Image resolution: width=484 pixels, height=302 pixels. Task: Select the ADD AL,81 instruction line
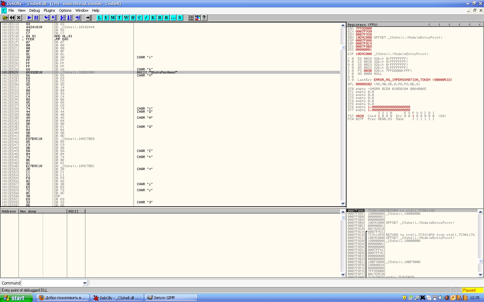pyautogui.click(x=170, y=36)
